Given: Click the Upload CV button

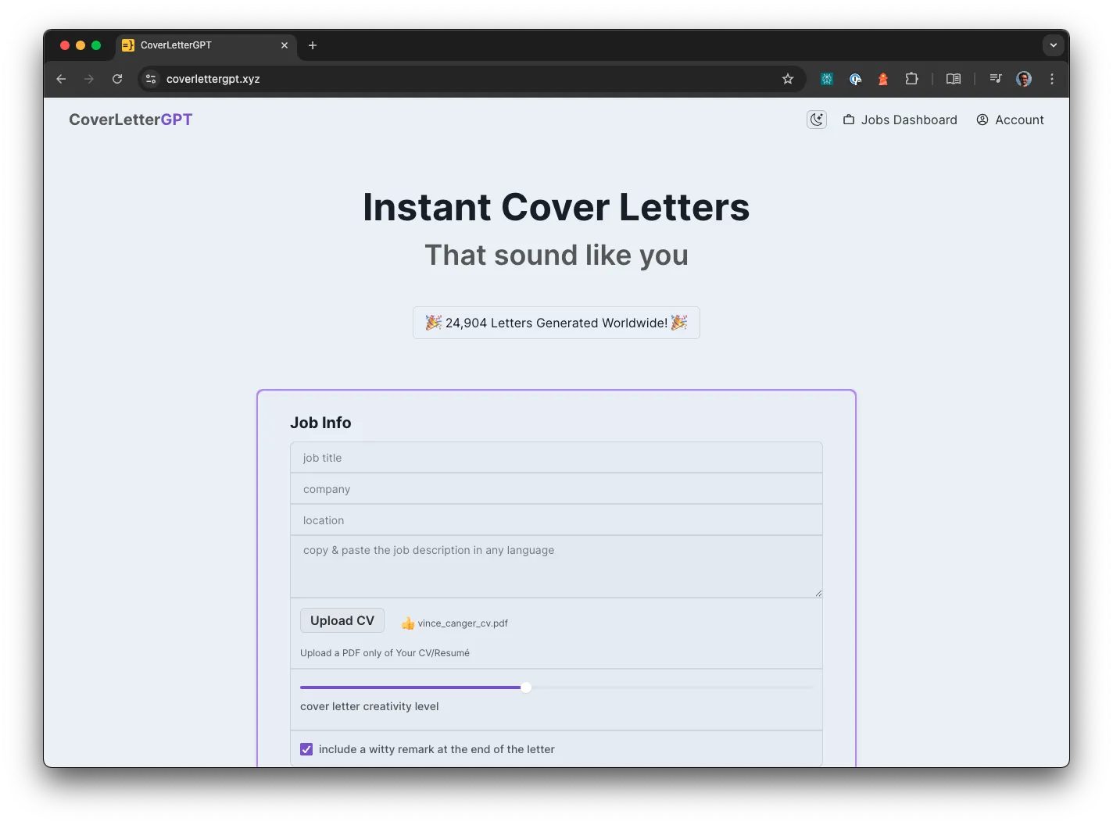Looking at the screenshot, I should coord(342,620).
